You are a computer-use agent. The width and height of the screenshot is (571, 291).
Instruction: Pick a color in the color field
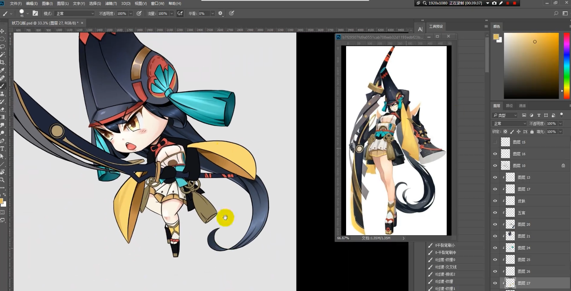(531, 66)
